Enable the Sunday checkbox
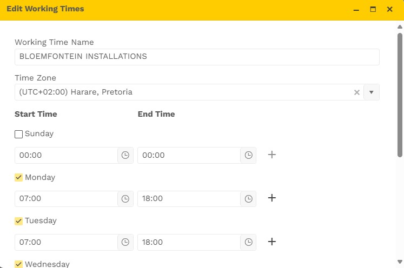This screenshot has width=404, height=268. pos(19,134)
